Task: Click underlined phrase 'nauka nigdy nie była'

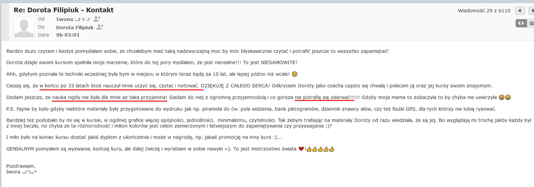Action: (77, 97)
